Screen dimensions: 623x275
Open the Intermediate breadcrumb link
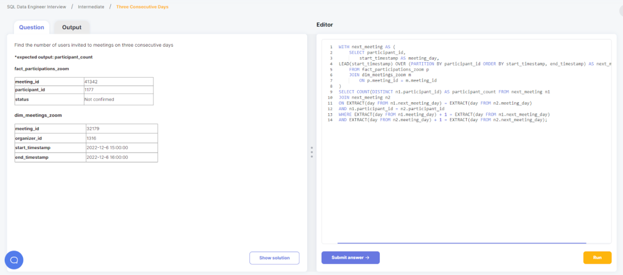(91, 7)
